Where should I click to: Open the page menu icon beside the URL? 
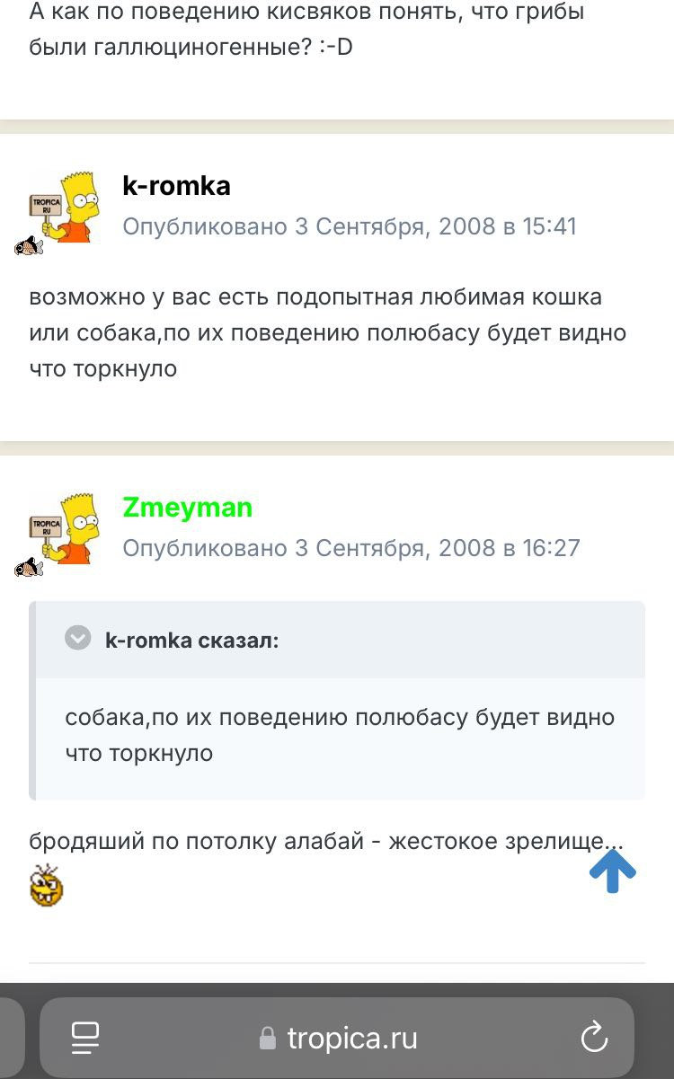click(85, 1038)
